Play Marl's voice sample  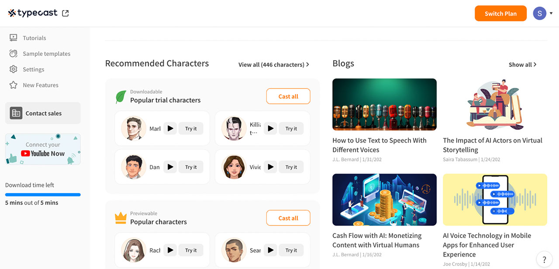(x=170, y=128)
